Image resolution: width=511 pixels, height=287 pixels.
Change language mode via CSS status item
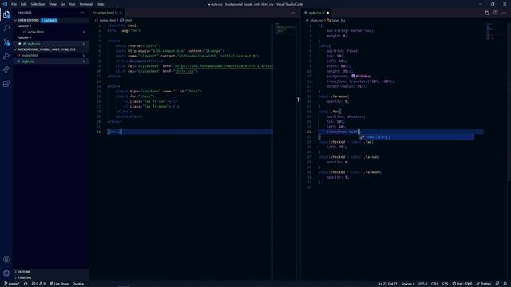(x=446, y=284)
